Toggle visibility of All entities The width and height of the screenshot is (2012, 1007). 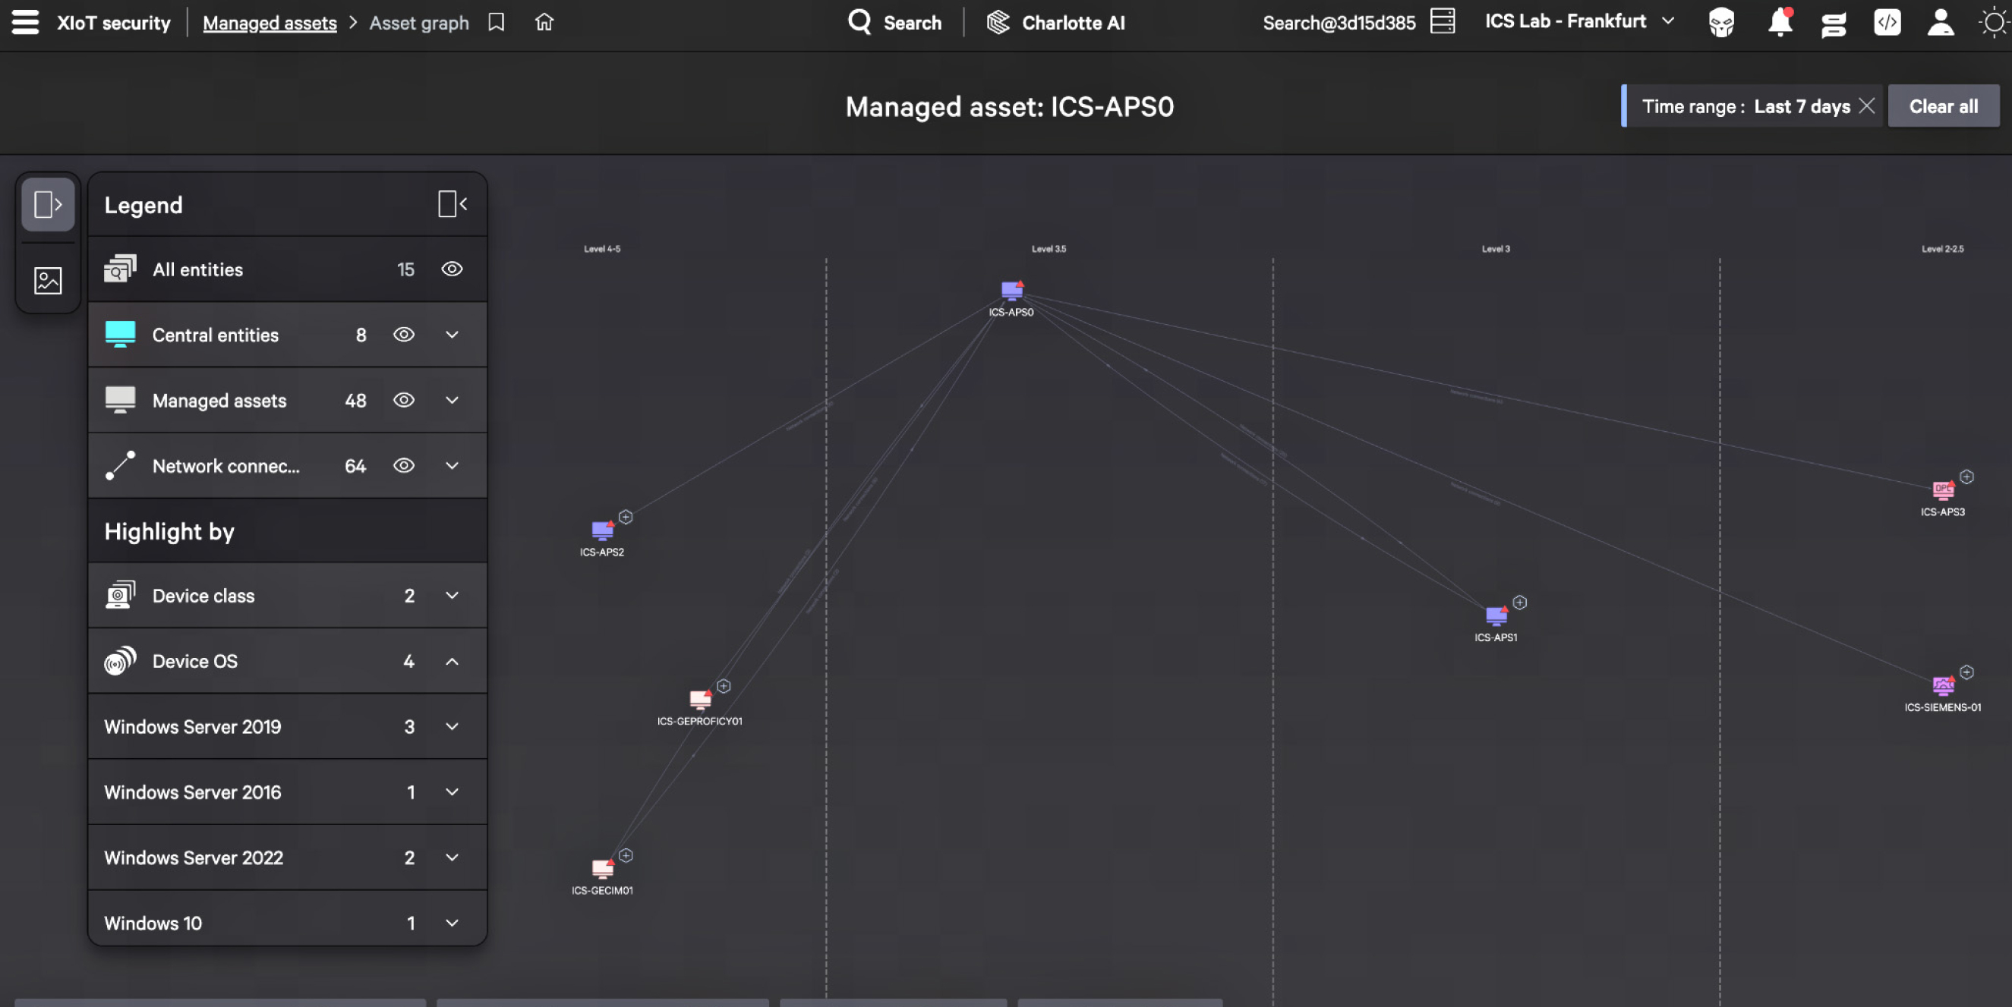click(x=453, y=269)
